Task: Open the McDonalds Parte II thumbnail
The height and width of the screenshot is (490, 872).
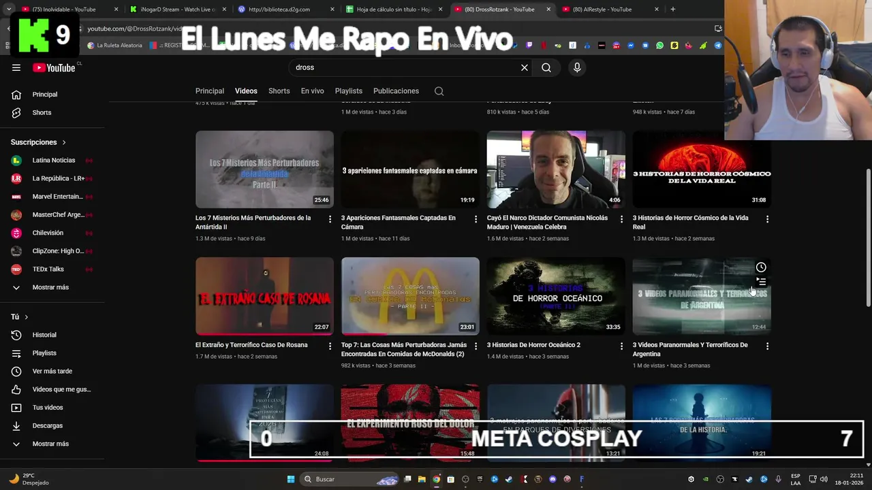Action: [410, 296]
